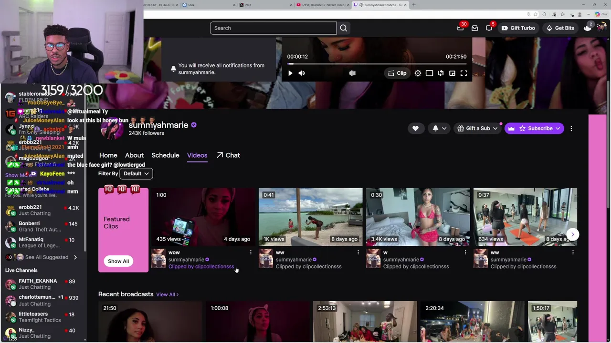Click the 243K followers text
Viewport: 611px width, 343px height.
(146, 133)
